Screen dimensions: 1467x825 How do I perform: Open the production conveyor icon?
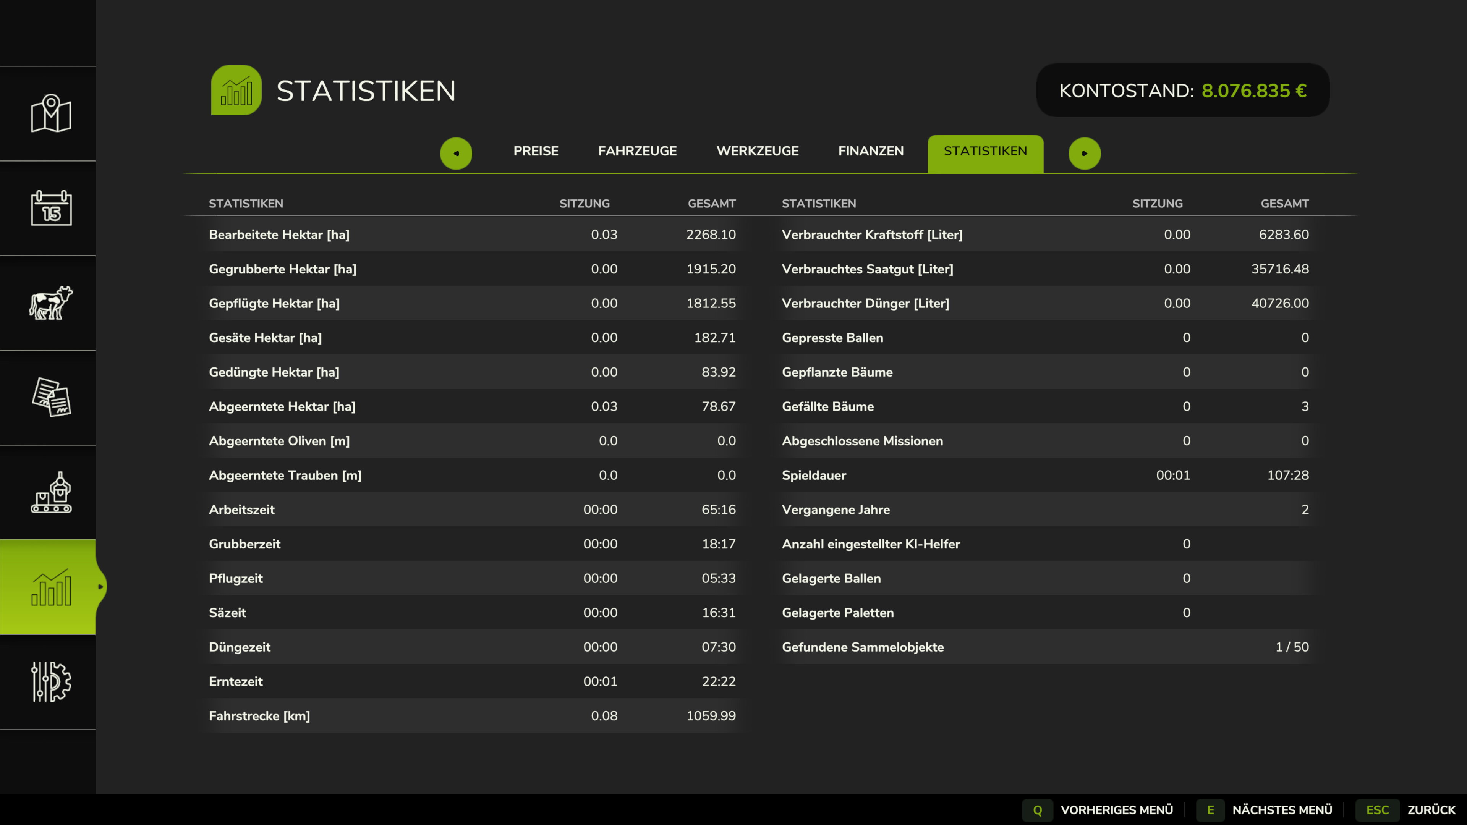(x=51, y=492)
